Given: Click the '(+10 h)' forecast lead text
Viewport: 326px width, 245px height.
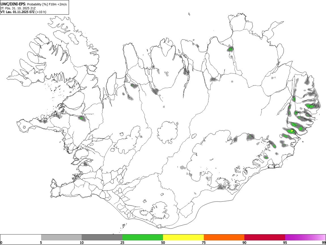Looking at the screenshot, I should click(41, 12).
